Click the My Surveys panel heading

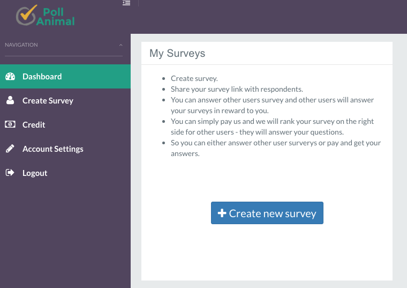click(177, 53)
